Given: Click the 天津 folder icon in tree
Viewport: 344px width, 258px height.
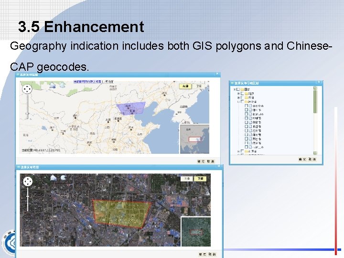Looking at the screenshot, I should [247, 97].
